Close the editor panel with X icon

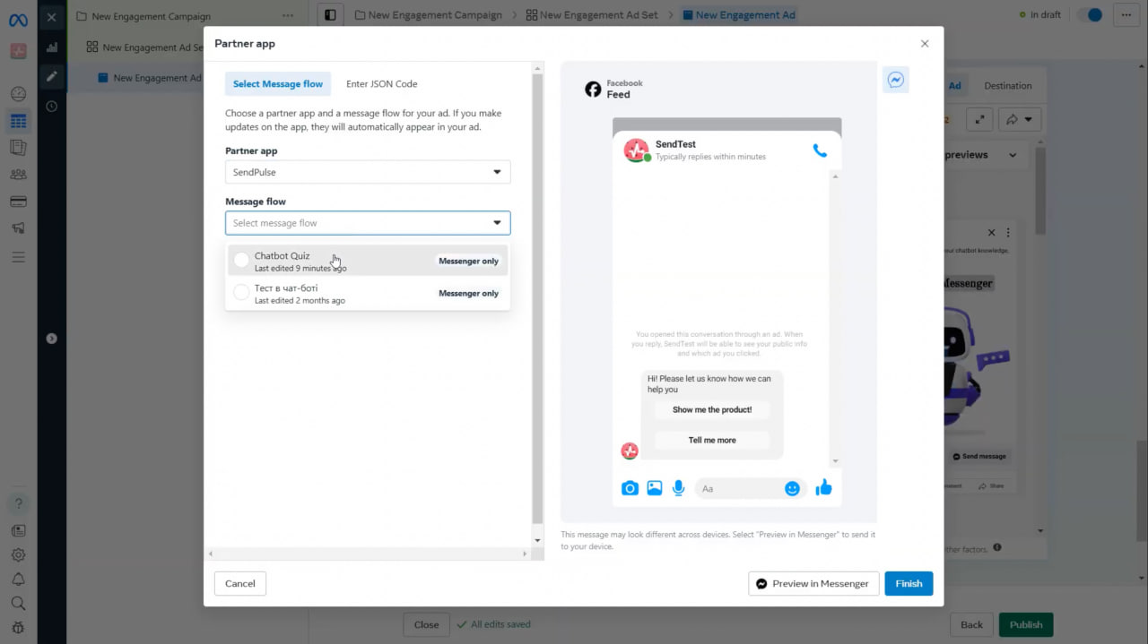(x=51, y=17)
